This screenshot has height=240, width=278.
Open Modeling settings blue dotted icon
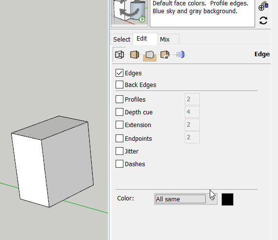pyautogui.click(x=180, y=55)
